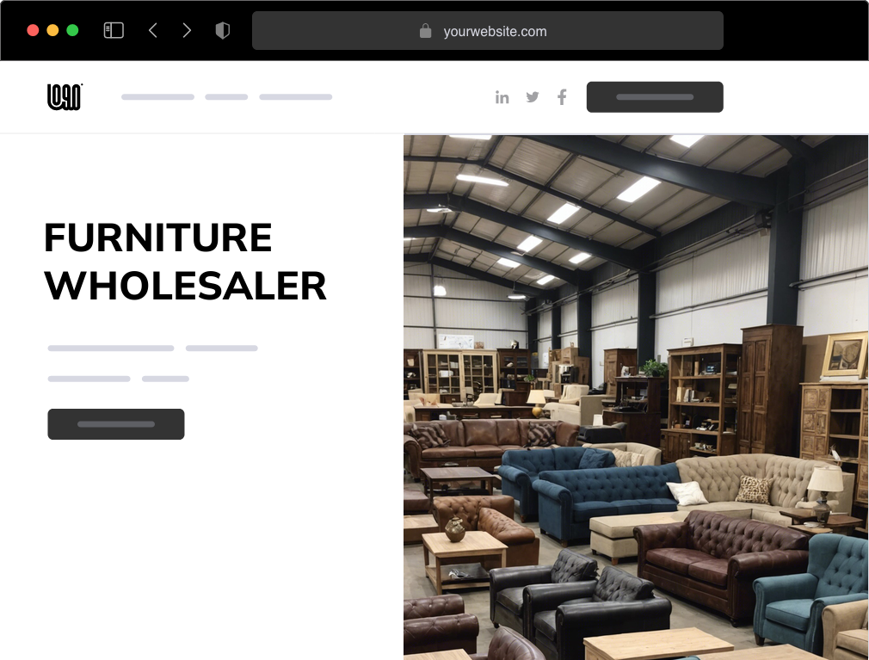Go back with the left arrow
869x660 pixels.
tap(153, 30)
